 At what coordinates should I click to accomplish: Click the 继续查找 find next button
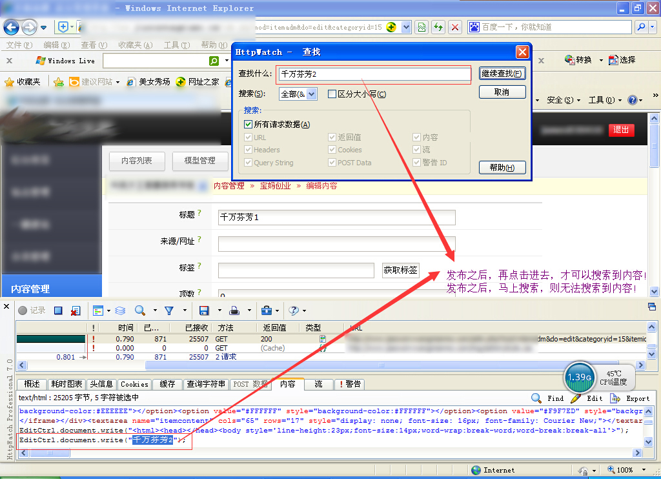tap(502, 74)
